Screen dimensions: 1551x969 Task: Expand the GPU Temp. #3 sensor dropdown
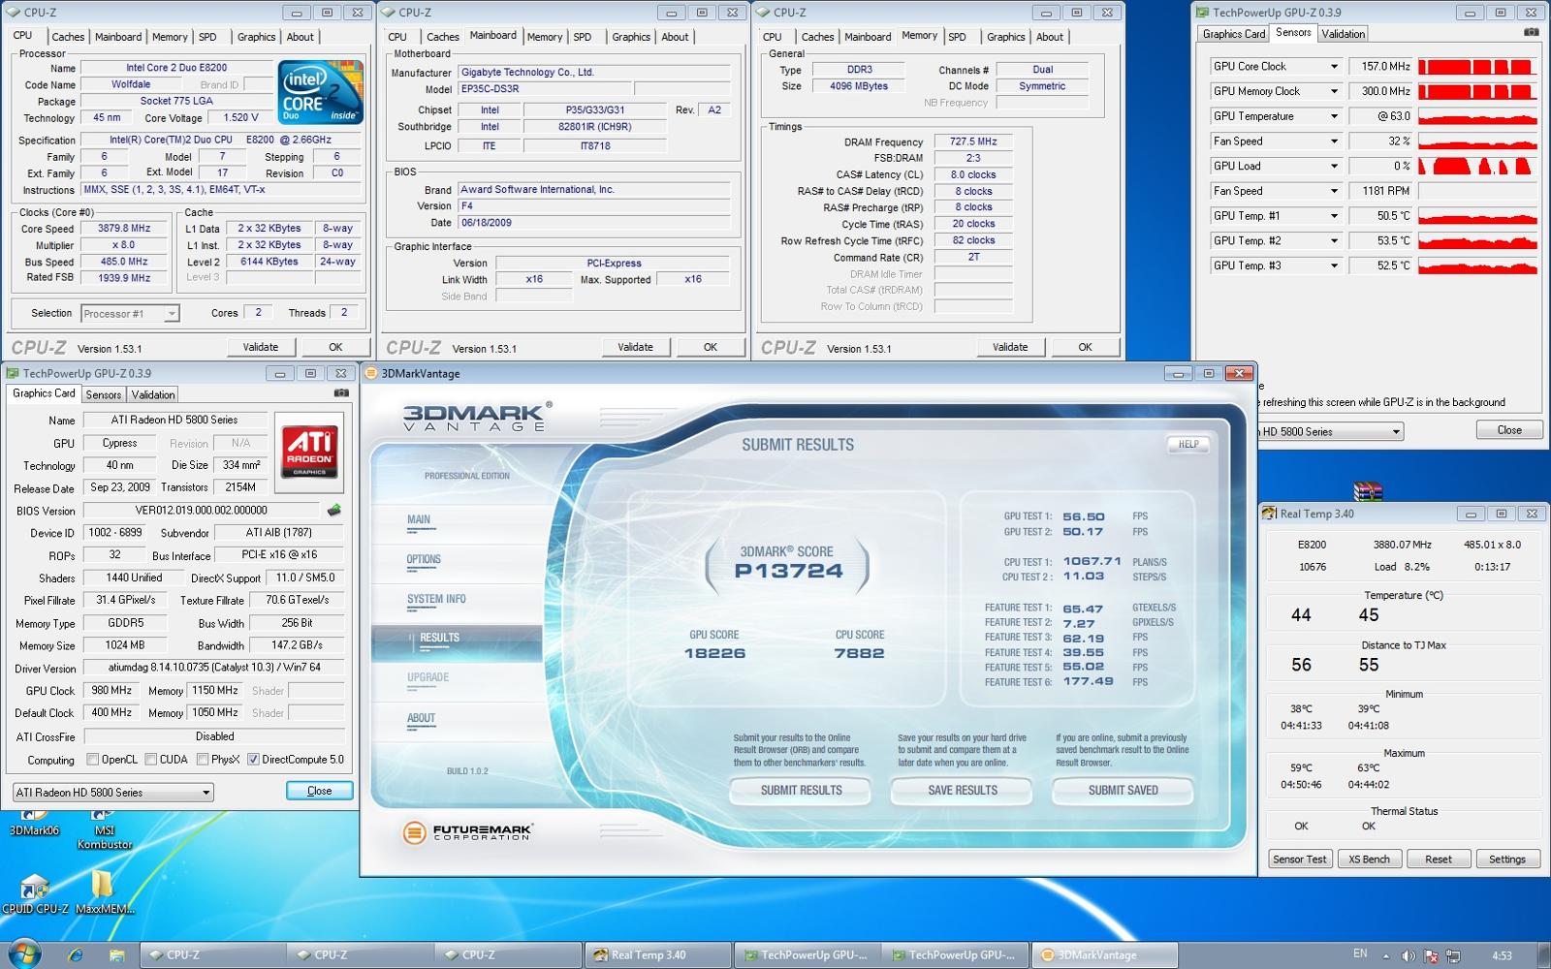tap(1334, 266)
